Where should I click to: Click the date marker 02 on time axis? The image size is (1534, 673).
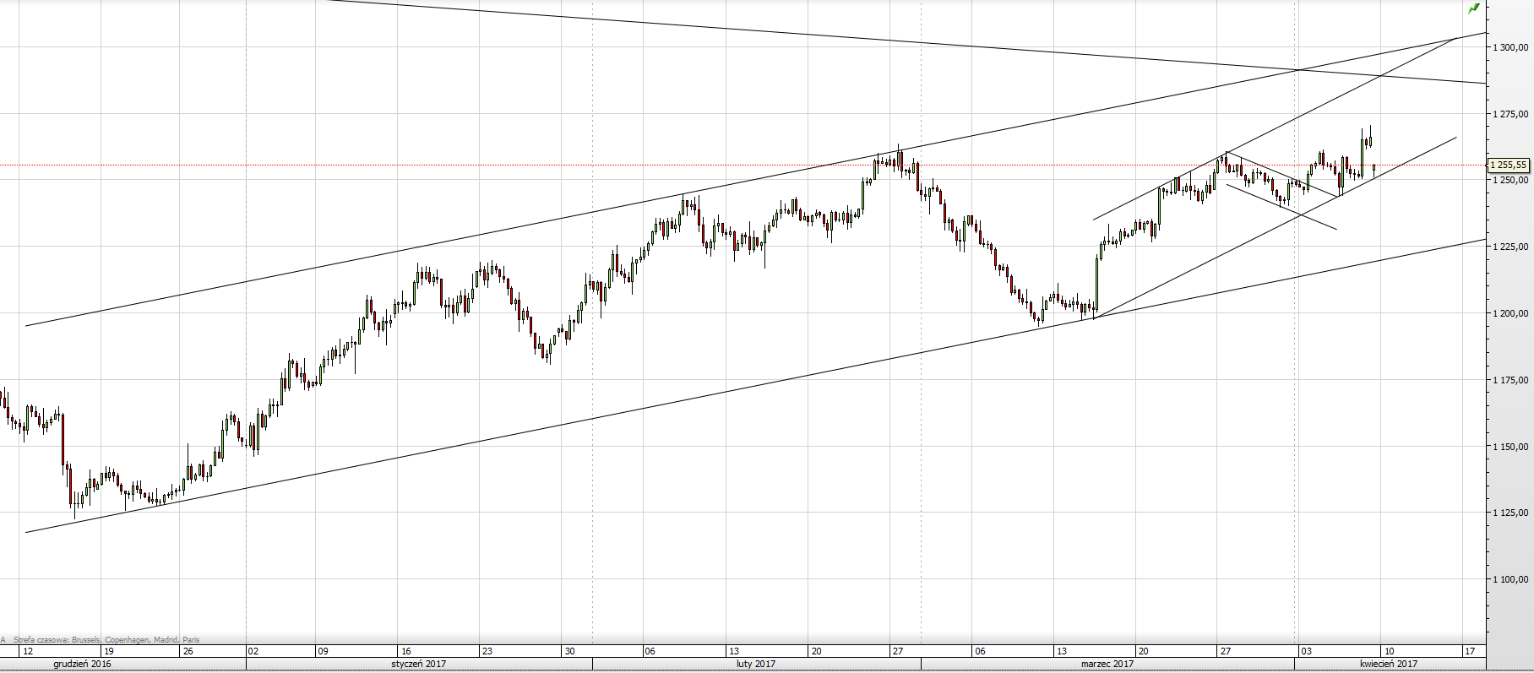(253, 651)
